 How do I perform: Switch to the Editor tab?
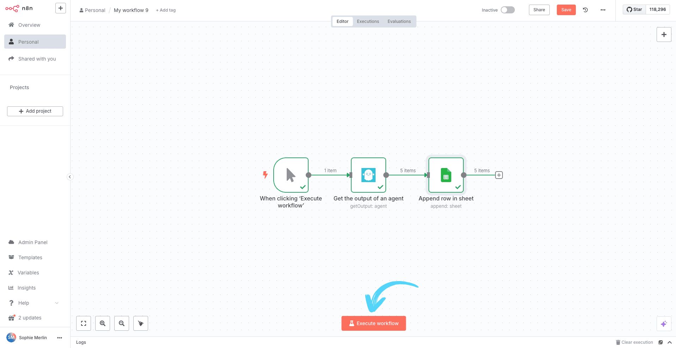point(342,21)
